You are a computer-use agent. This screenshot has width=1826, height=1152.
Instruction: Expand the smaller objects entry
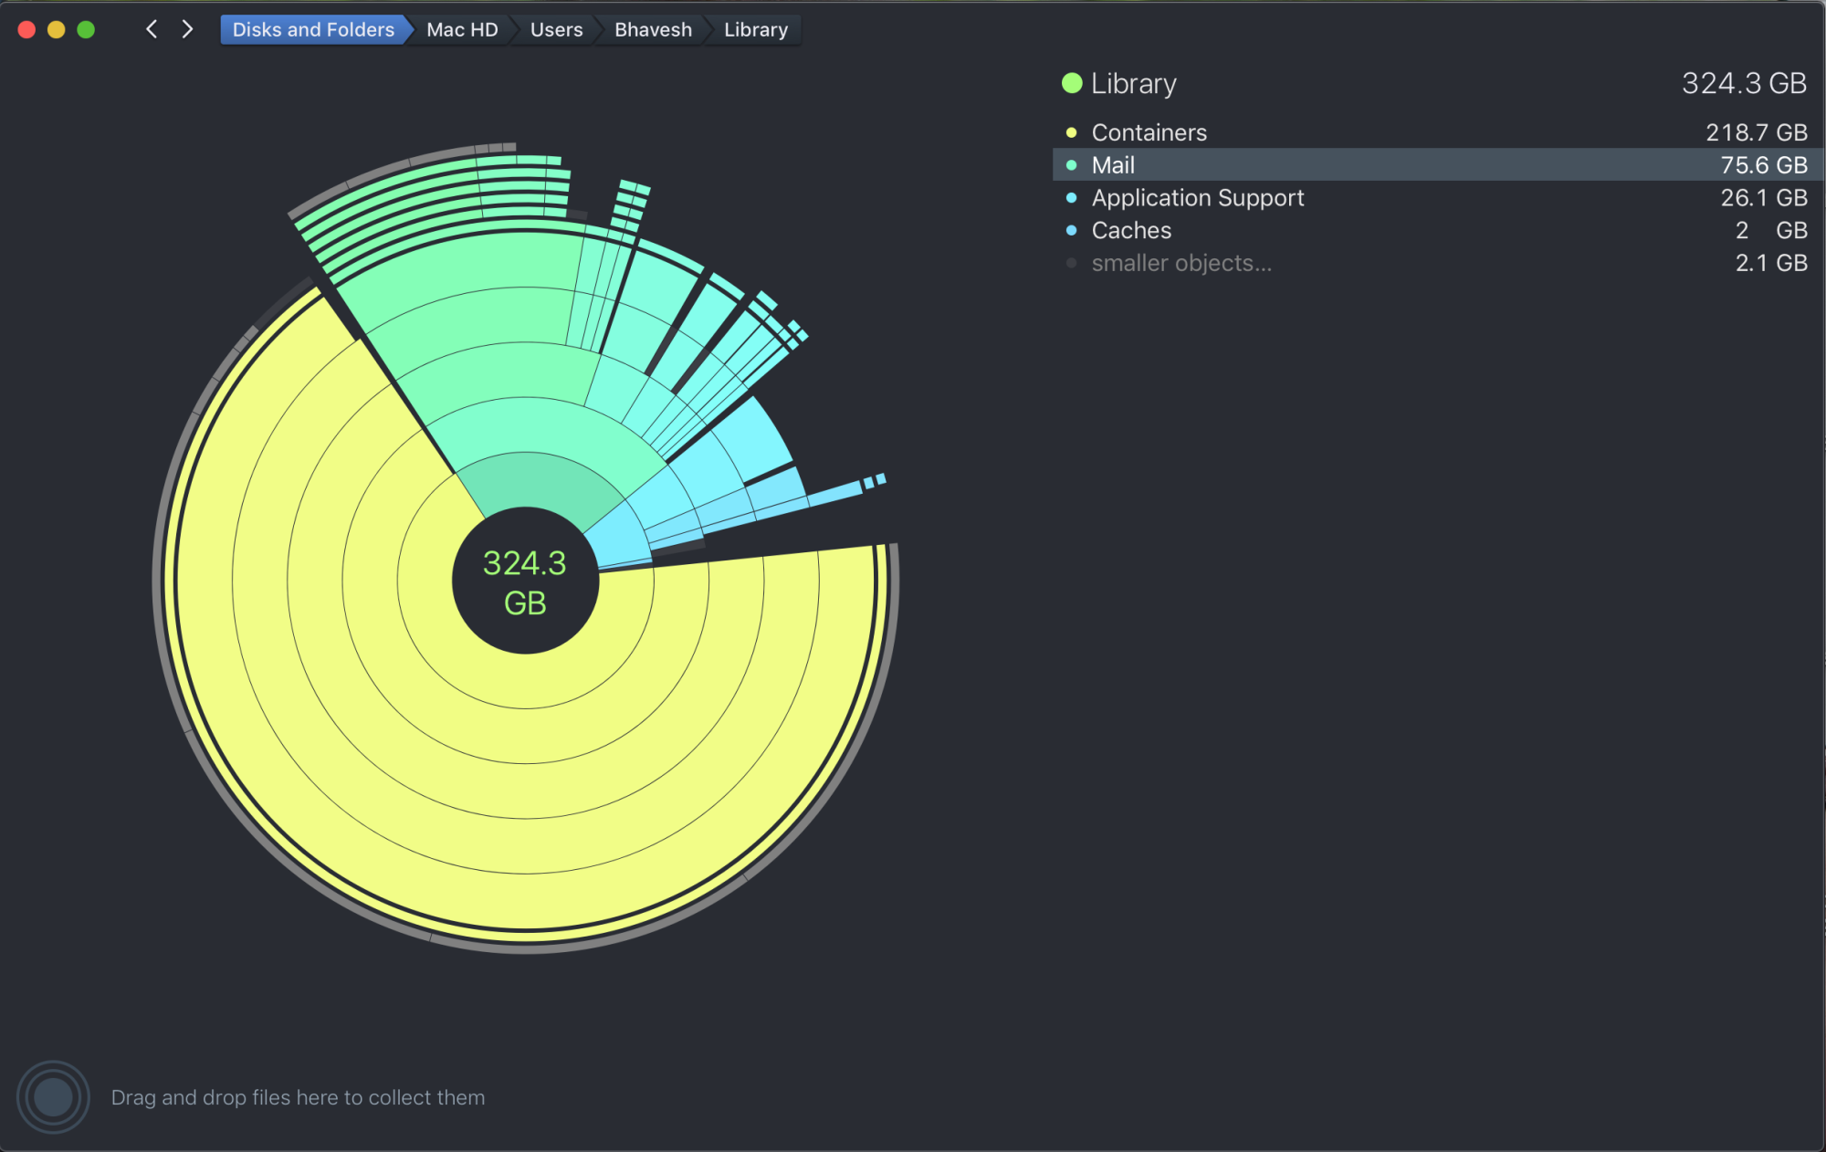coord(1181,263)
